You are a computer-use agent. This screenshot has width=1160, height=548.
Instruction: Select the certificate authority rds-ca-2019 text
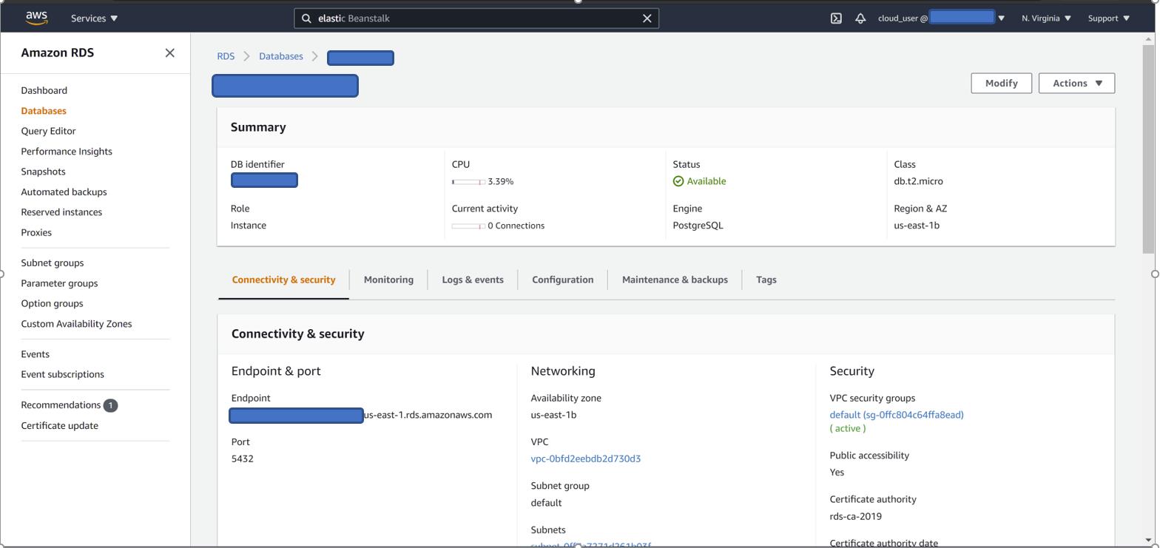pos(856,516)
